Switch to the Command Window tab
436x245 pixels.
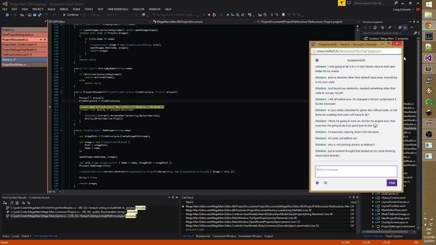point(224,236)
